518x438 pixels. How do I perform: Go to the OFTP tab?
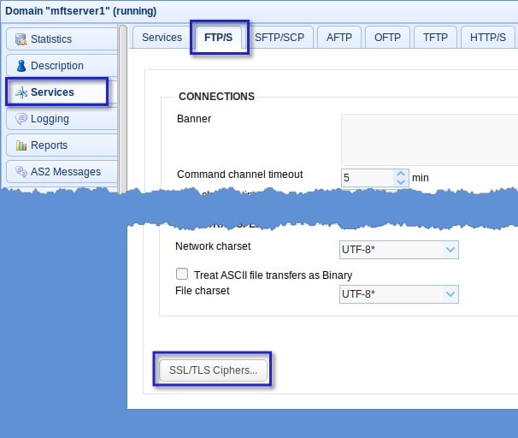pos(387,38)
